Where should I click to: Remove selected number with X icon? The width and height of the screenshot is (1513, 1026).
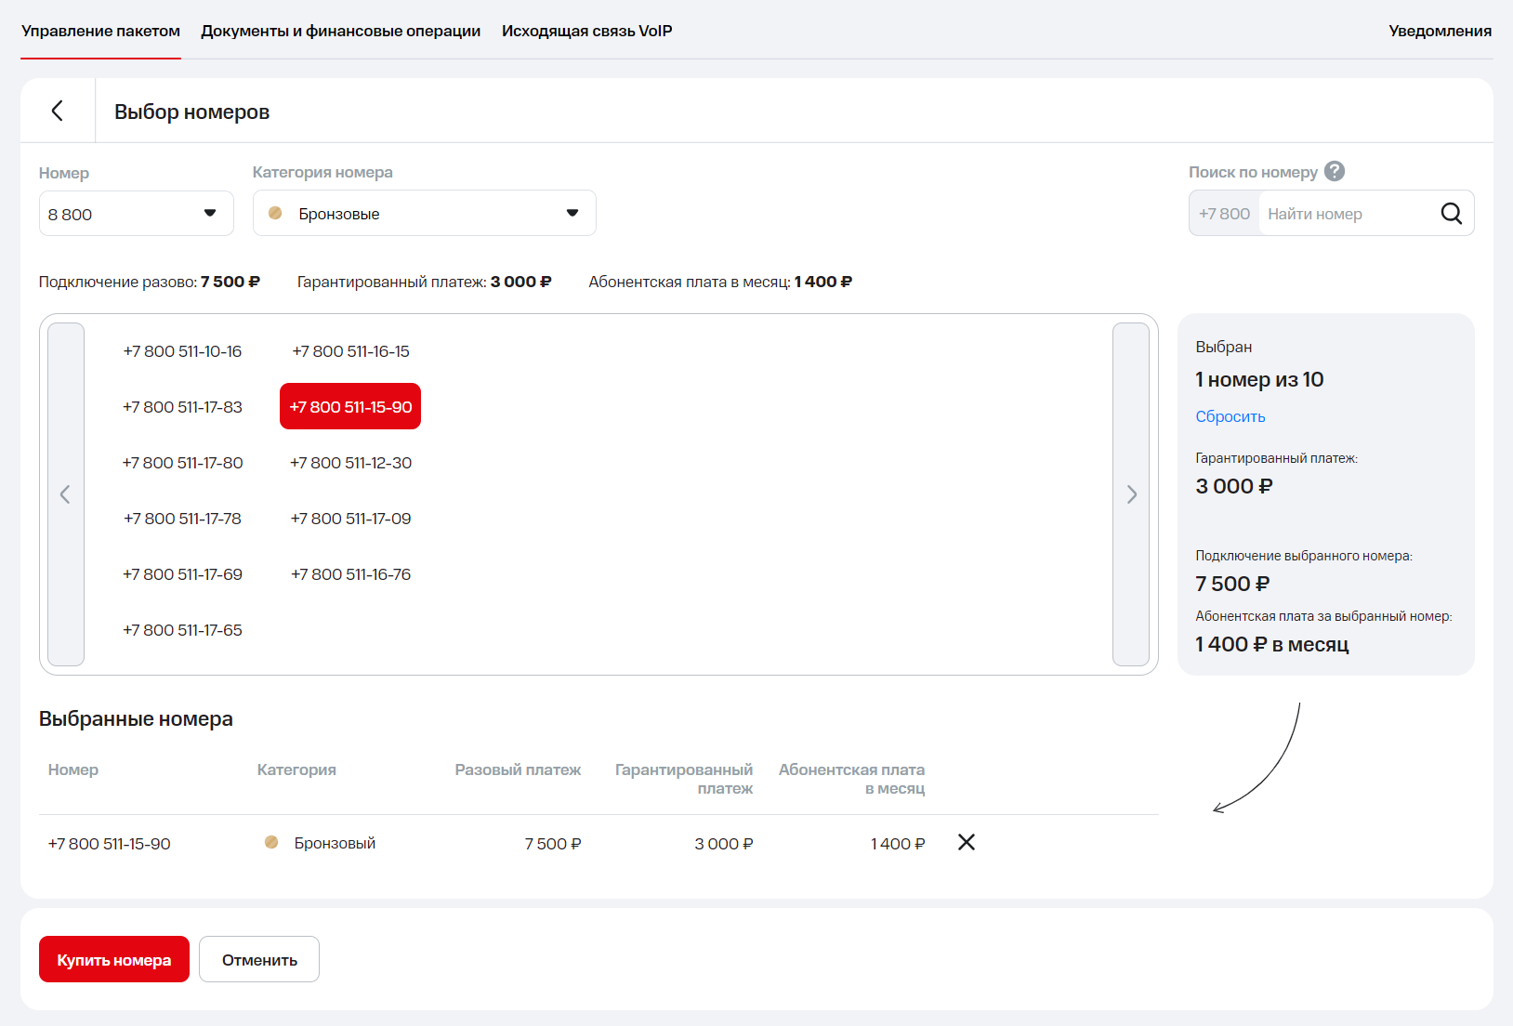pyautogui.click(x=967, y=843)
